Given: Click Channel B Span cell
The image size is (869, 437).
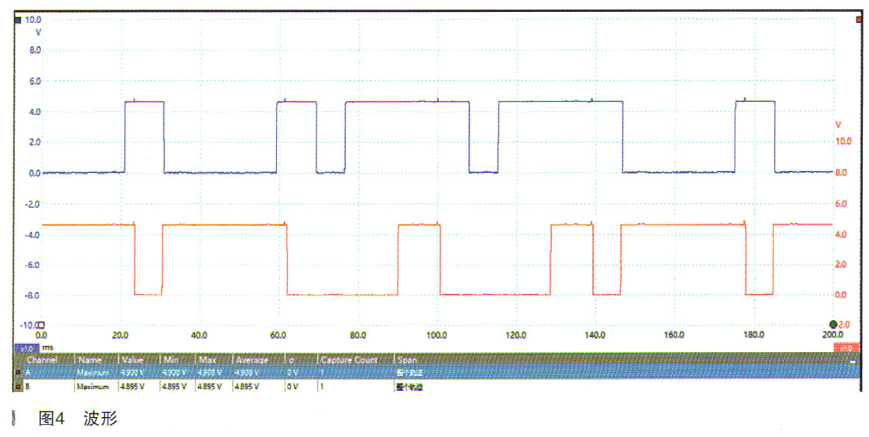Looking at the screenshot, I should pos(411,387).
